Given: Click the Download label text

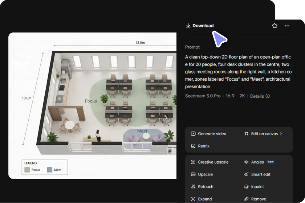Looking at the screenshot, I should (x=203, y=26).
